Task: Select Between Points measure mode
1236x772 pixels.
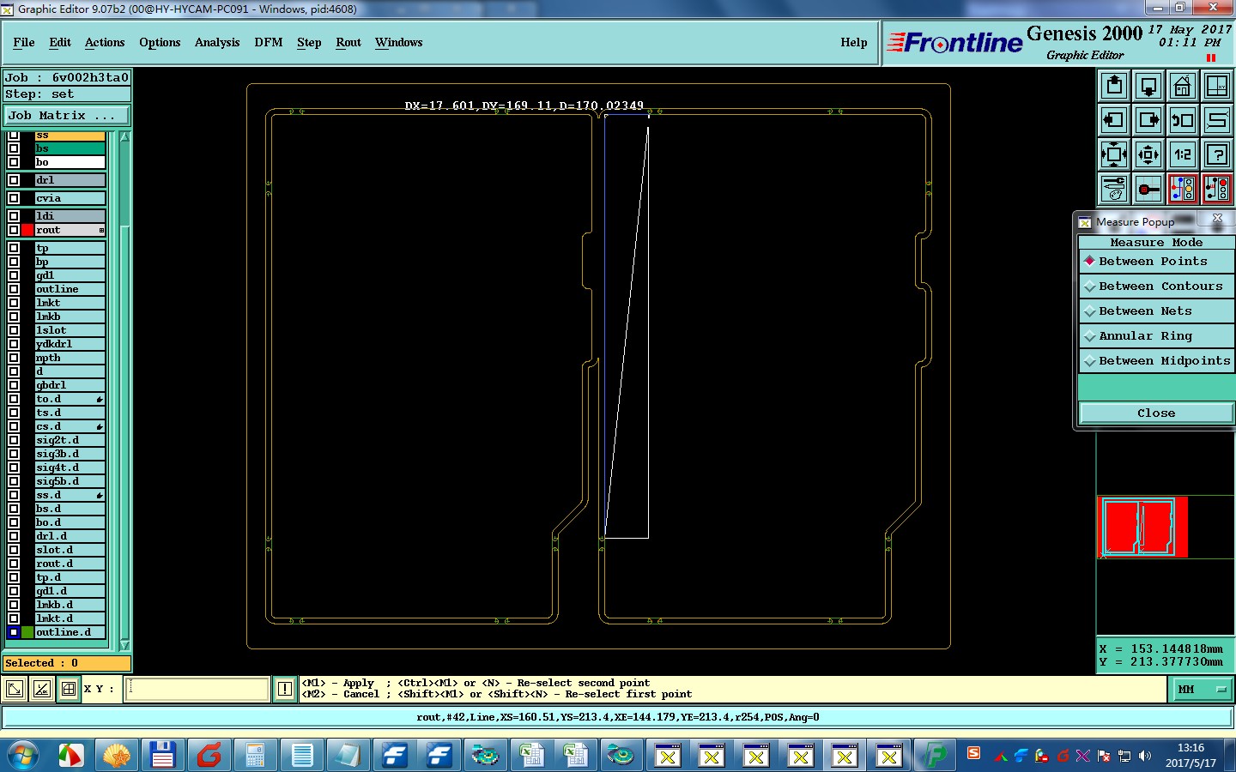Action: tap(1156, 262)
